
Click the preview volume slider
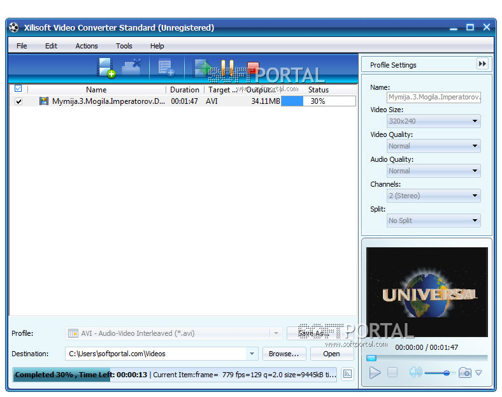click(x=440, y=373)
